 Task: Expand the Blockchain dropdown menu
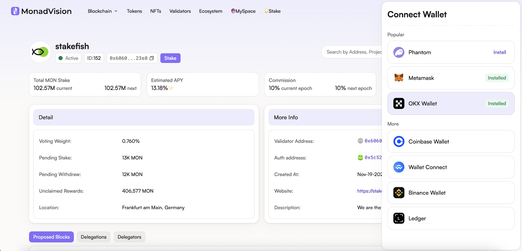click(102, 11)
